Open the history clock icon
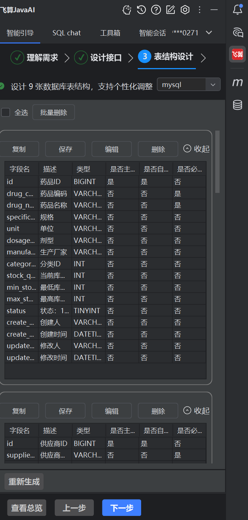Image resolution: width=248 pixels, height=520 pixels. [142, 10]
